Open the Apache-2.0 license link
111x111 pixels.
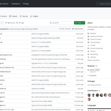pyautogui.click(x=96, y=36)
